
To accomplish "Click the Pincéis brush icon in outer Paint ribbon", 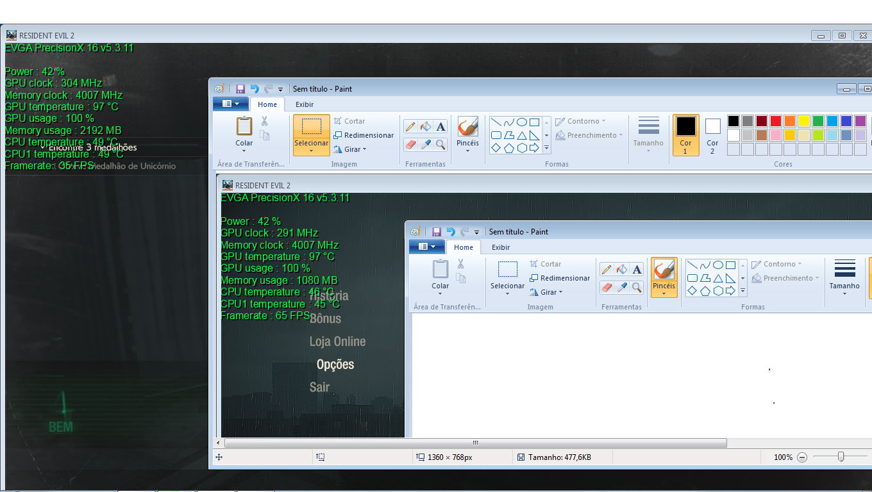I will 467,126.
